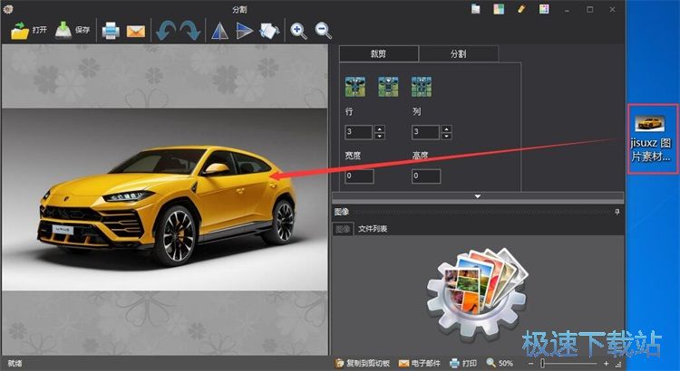Image resolution: width=680 pixels, height=371 pixels.
Task: Click 复制到剪切板 in the status bar
Action: pyautogui.click(x=362, y=363)
